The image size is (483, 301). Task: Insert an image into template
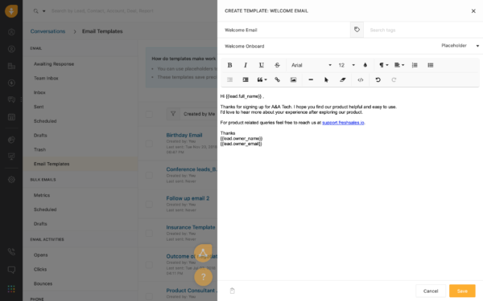(x=293, y=79)
